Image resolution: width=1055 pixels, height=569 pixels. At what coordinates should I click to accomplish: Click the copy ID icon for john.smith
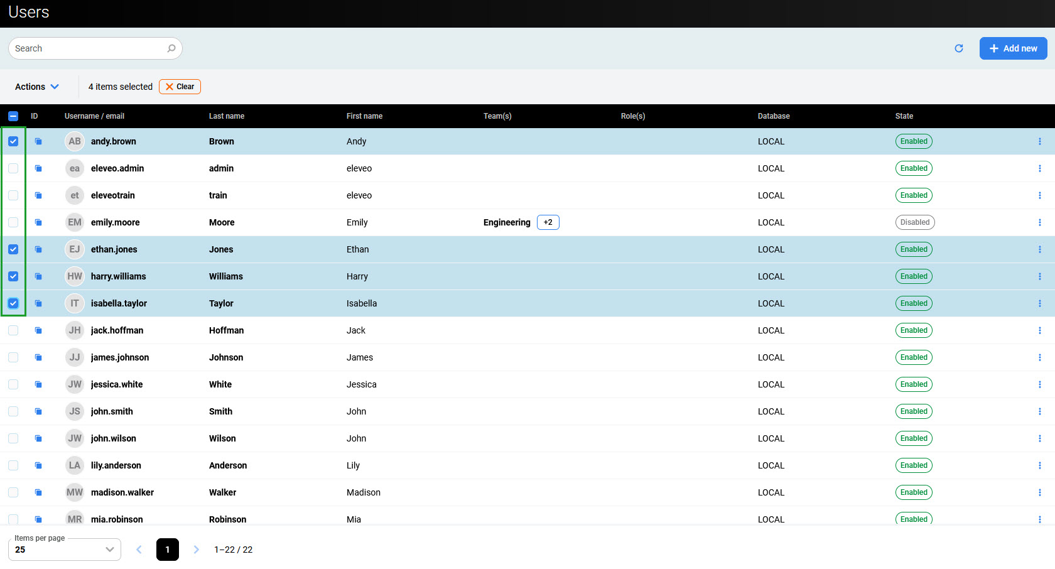(38, 411)
